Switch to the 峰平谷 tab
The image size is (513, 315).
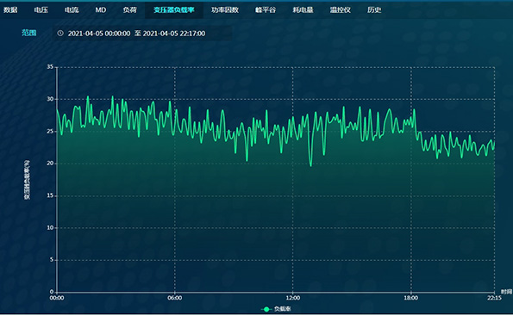[266, 9]
